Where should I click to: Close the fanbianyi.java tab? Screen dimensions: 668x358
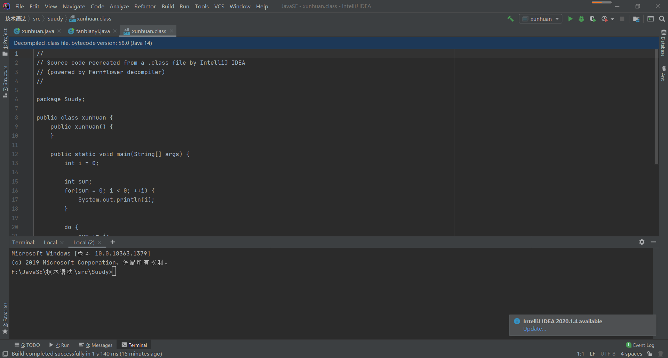pyautogui.click(x=115, y=31)
